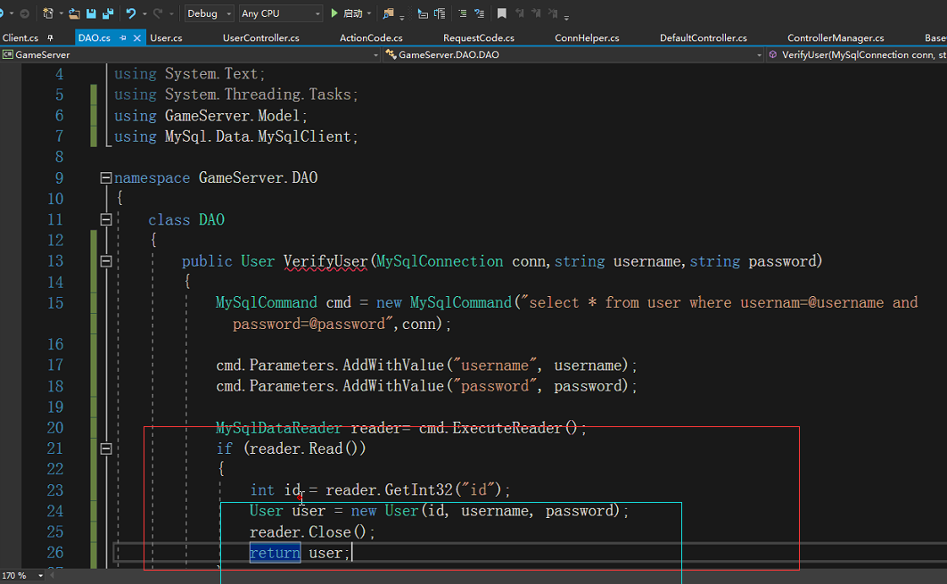Click the MySqlDataReader type on line 20
Image resolution: width=947 pixels, height=584 pixels.
click(x=278, y=428)
